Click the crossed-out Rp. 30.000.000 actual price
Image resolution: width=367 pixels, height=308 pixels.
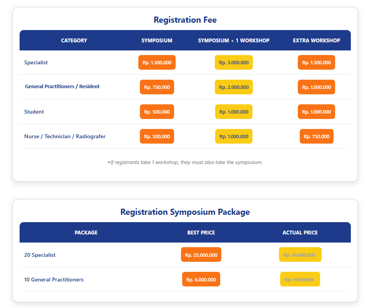click(300, 254)
